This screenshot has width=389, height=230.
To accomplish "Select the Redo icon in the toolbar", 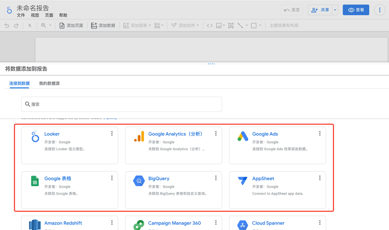I will [16, 25].
